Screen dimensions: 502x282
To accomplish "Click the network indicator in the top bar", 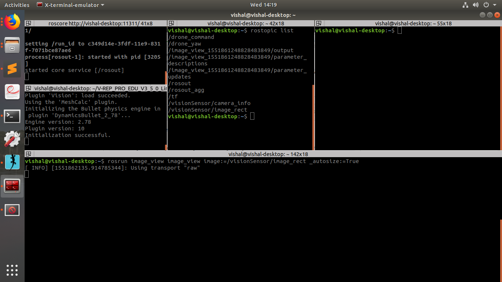I will pyautogui.click(x=465, y=5).
